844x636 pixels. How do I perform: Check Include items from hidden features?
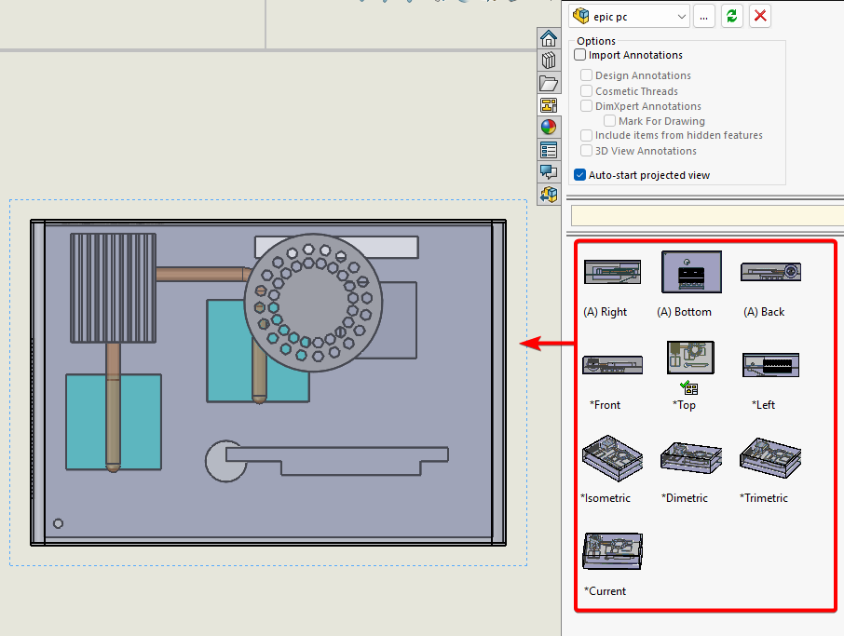[x=586, y=135]
